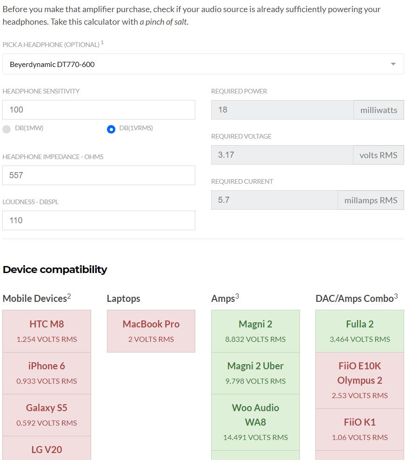This screenshot has height=460, width=406.
Task: Click the required voltage output field
Action: pyautogui.click(x=282, y=155)
